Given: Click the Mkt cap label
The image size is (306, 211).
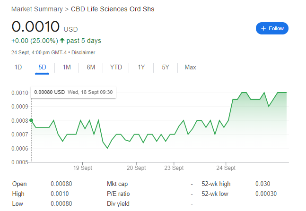Looking at the screenshot, I should [117, 184].
